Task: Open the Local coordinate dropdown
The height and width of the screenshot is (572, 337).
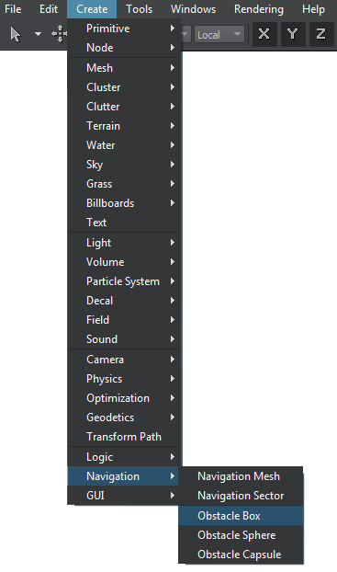Action: tap(219, 35)
